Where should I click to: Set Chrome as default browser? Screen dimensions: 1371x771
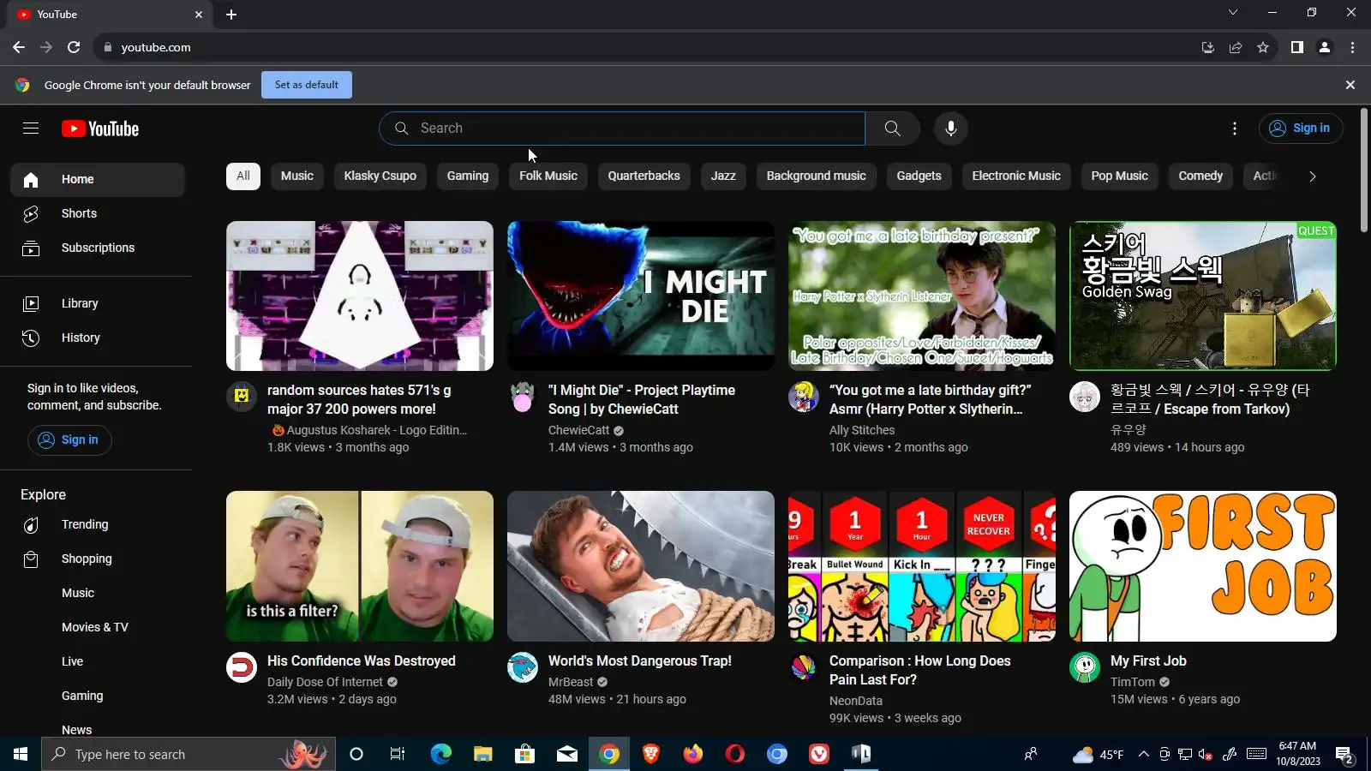point(307,85)
